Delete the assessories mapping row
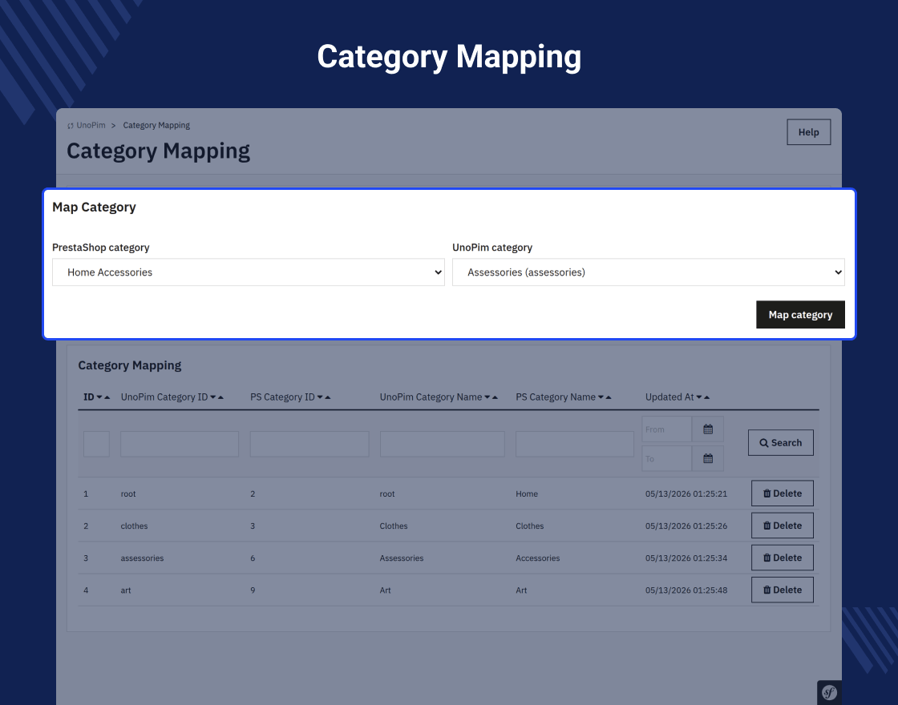The width and height of the screenshot is (898, 705). [x=783, y=558]
